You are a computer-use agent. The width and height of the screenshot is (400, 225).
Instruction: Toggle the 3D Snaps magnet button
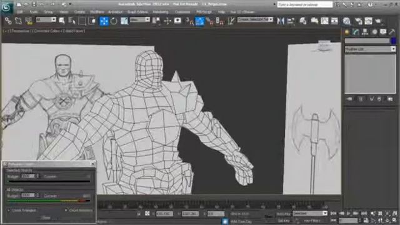coord(189,21)
